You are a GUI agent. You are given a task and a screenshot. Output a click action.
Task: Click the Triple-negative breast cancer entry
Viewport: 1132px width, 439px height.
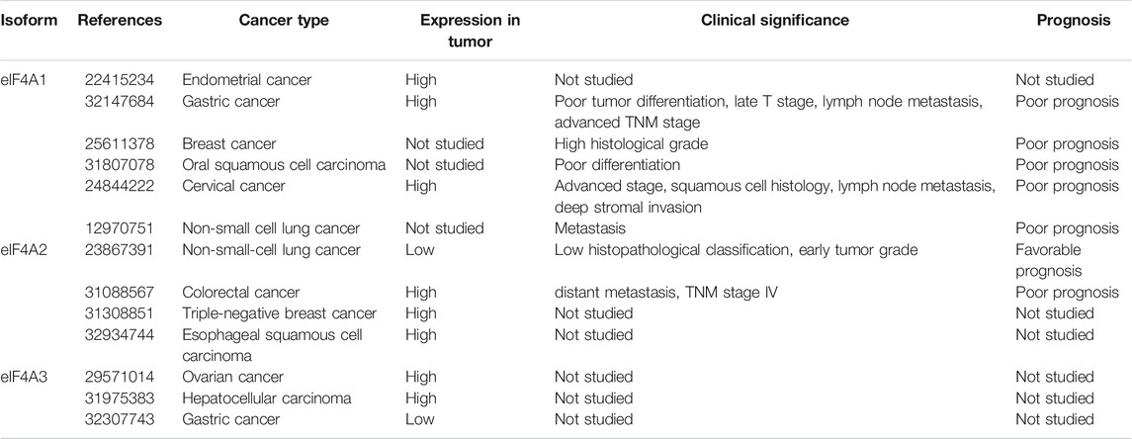point(280,314)
